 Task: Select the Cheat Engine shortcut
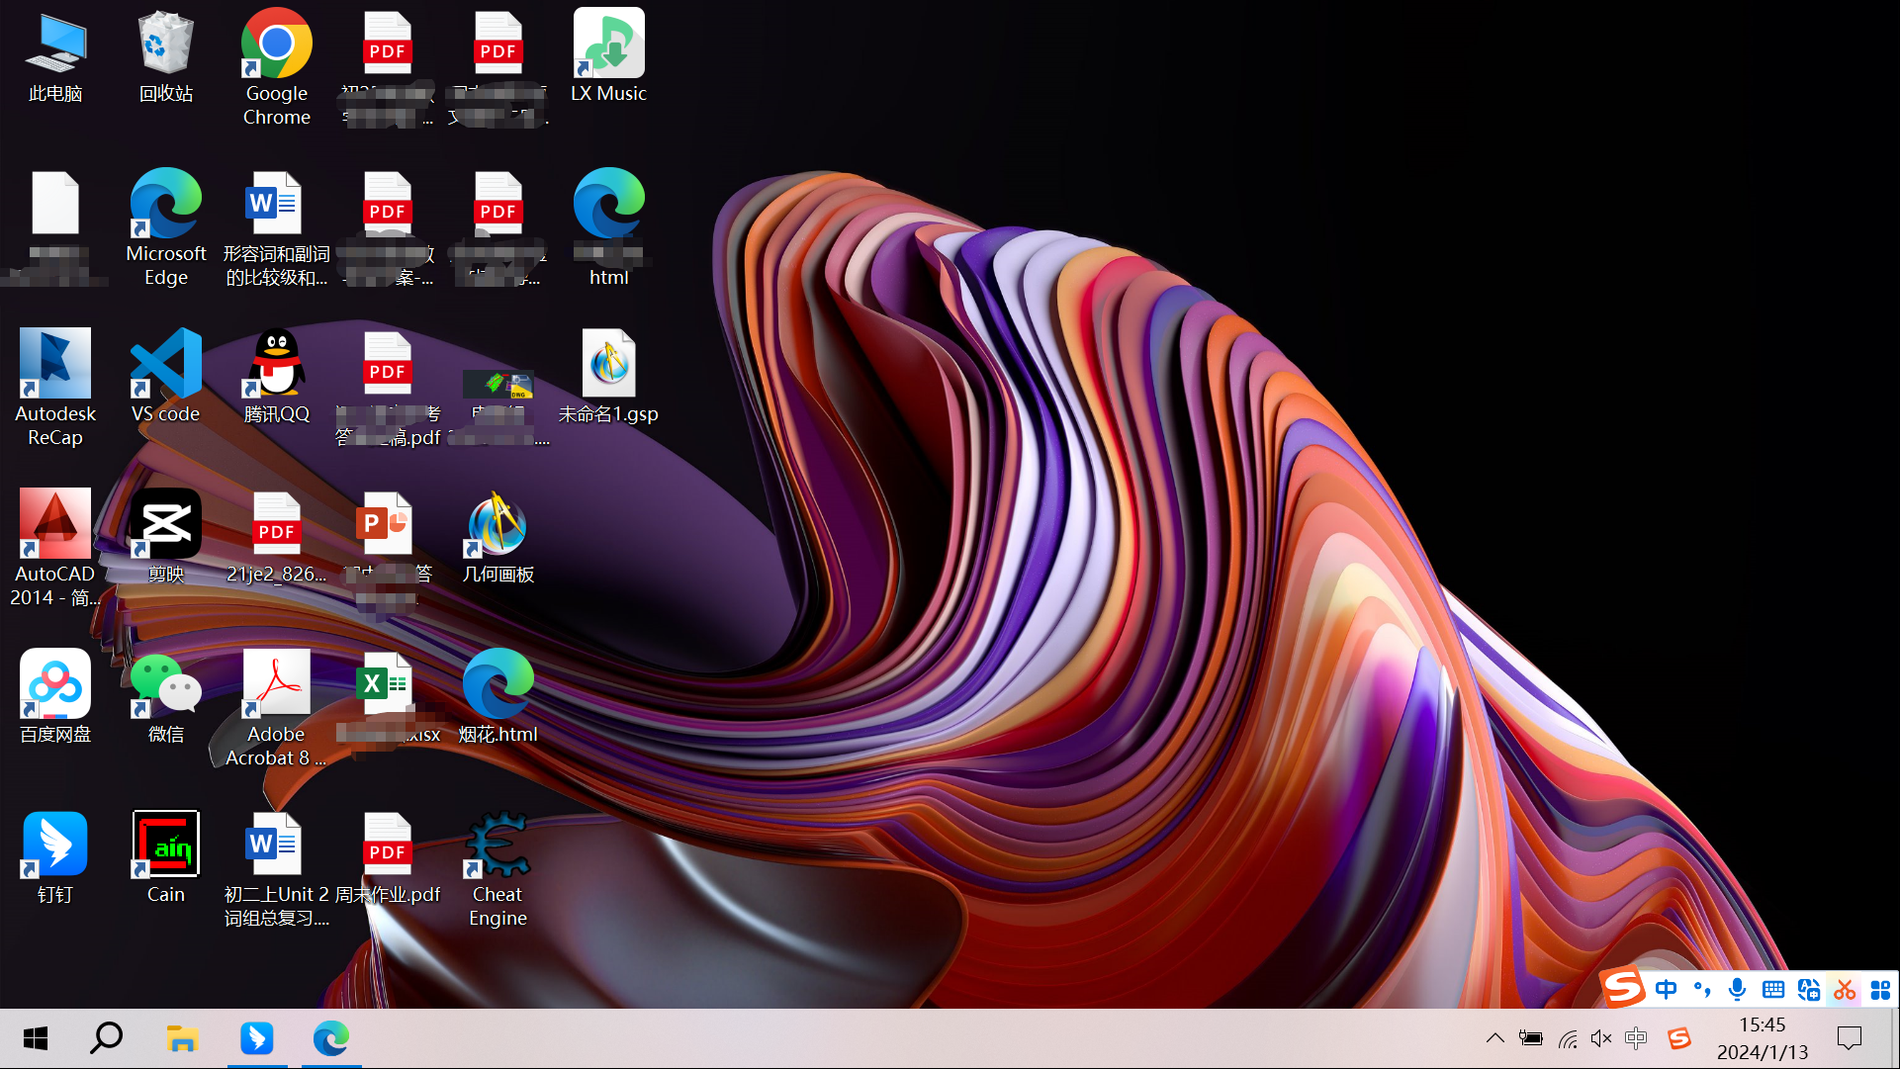(498, 868)
